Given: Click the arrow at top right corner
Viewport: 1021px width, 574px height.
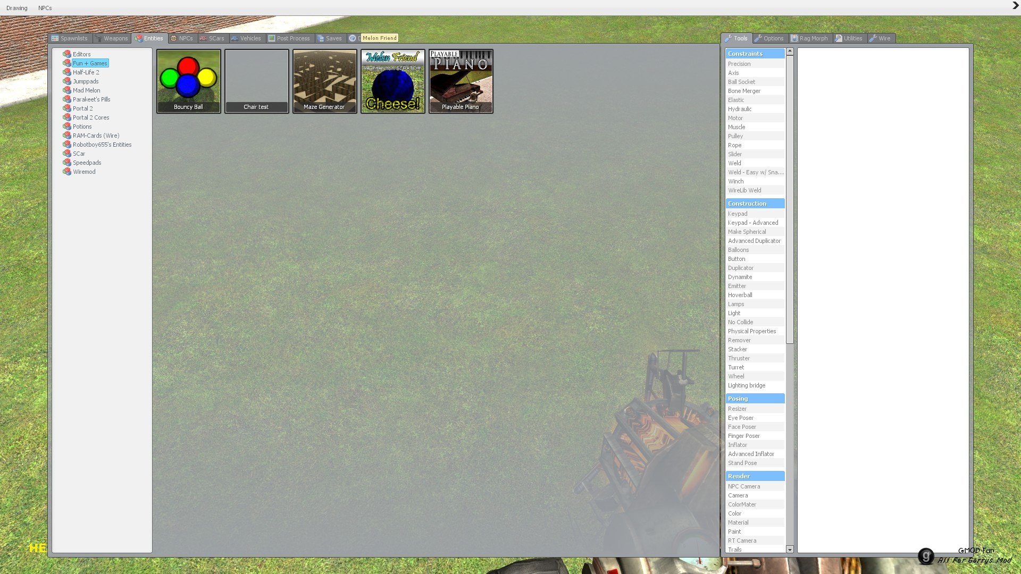Looking at the screenshot, I should point(1015,6).
